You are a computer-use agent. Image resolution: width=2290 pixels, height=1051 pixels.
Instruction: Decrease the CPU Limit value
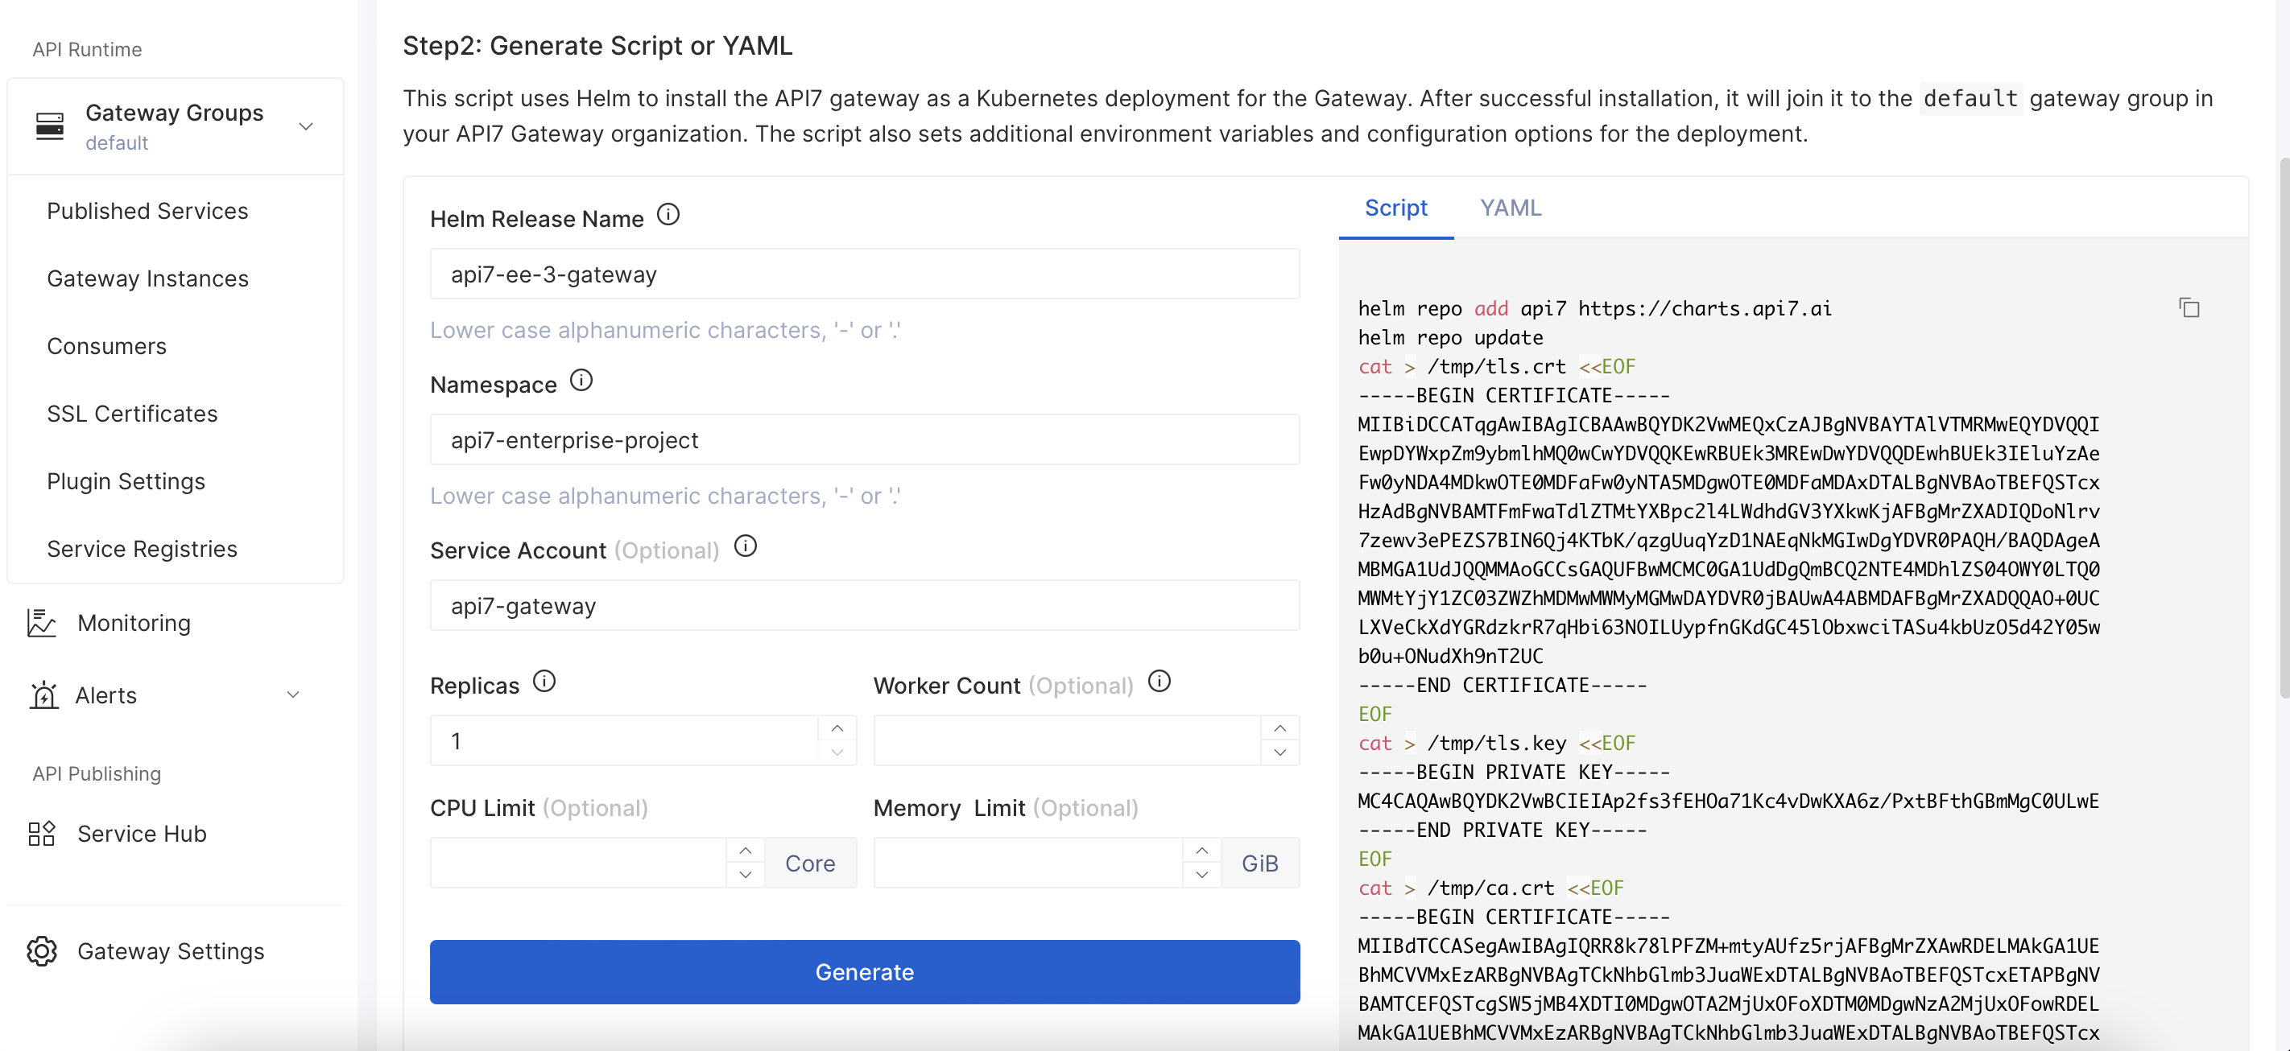tap(746, 875)
